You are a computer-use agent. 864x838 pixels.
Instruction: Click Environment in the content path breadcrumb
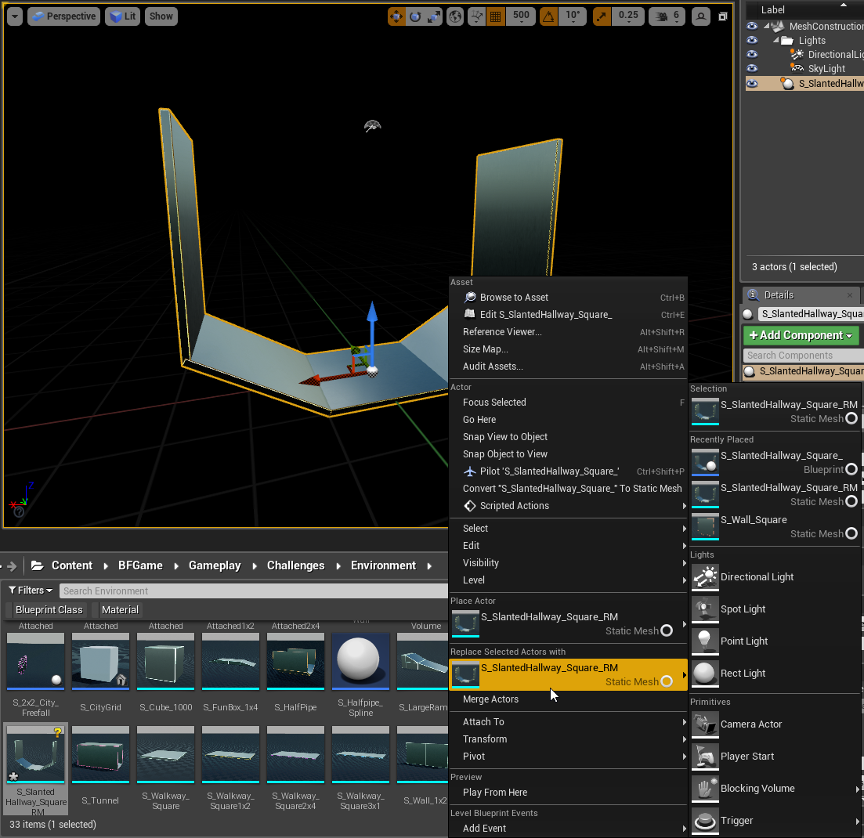[383, 565]
